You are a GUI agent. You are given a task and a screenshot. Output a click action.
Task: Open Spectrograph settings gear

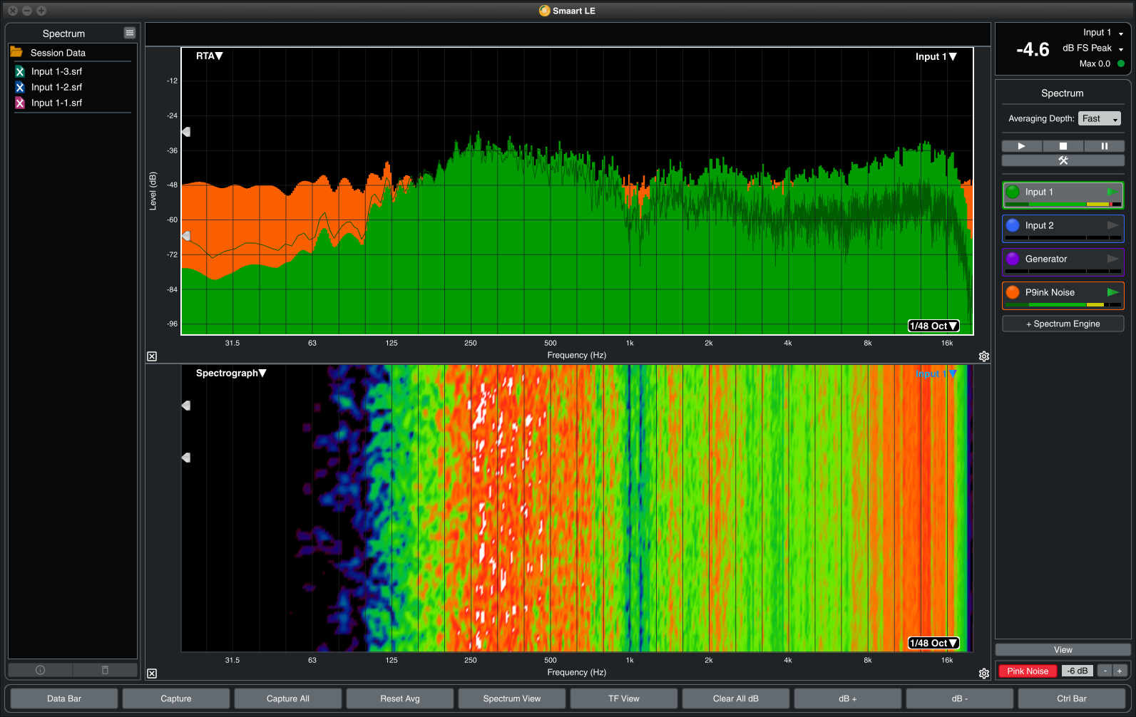coord(984,674)
